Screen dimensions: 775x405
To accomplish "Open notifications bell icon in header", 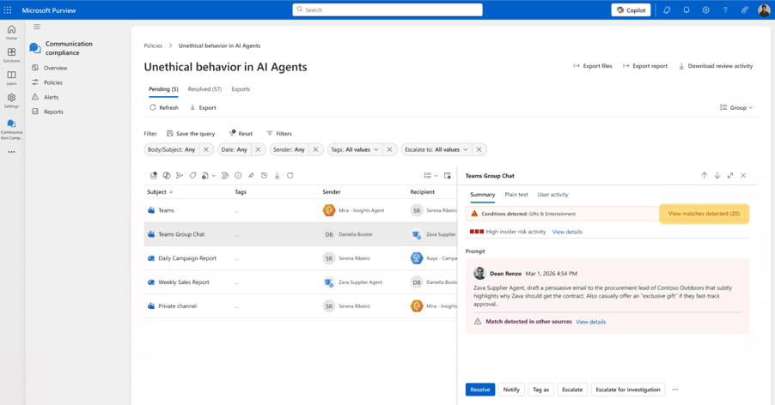I will click(x=686, y=9).
